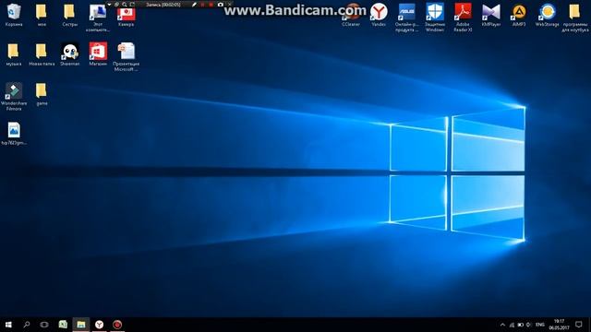
Task: Stop recording with the Bandicam red stop button
Action: (x=211, y=4)
